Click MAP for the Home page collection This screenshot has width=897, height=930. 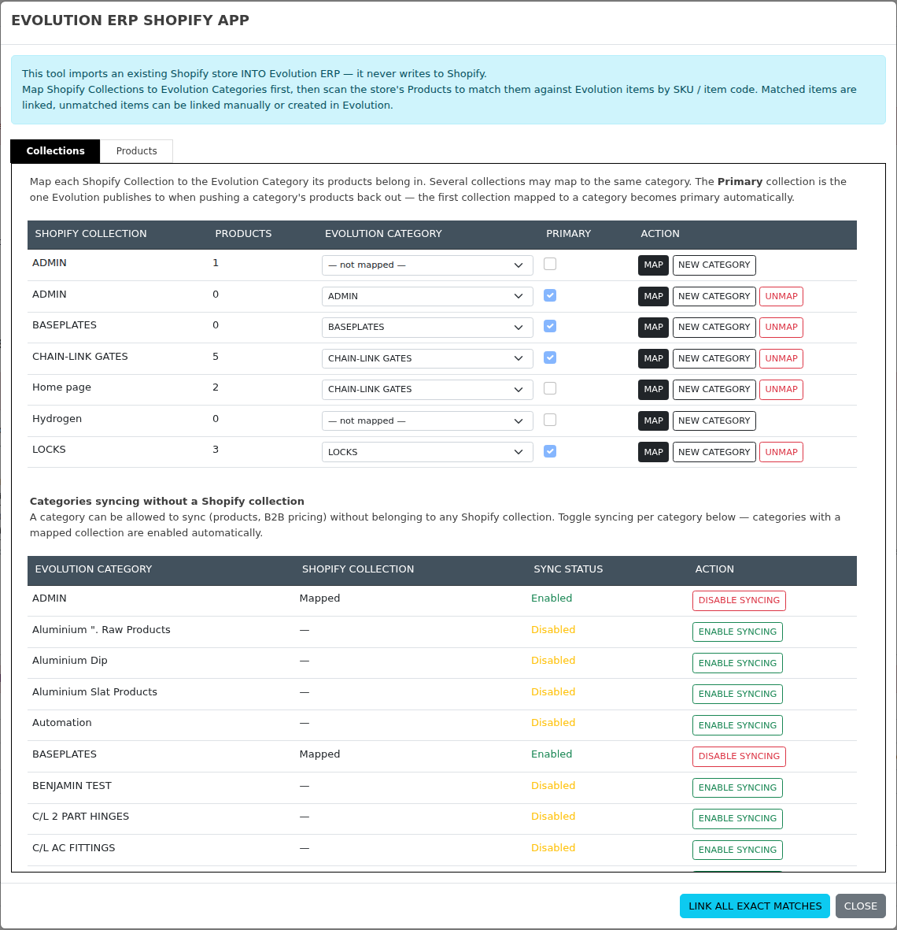coord(654,389)
